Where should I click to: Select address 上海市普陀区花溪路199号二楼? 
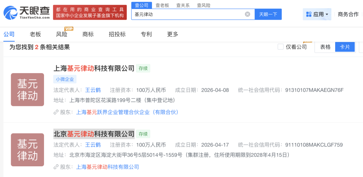click(122, 100)
